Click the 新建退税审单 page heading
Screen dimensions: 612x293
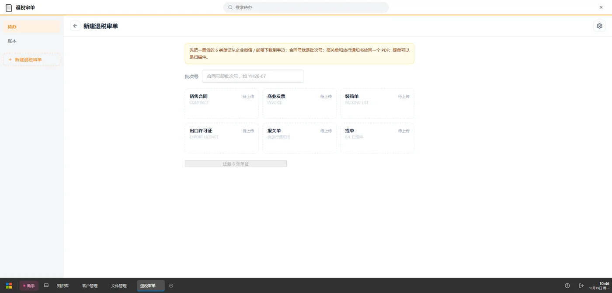101,26
